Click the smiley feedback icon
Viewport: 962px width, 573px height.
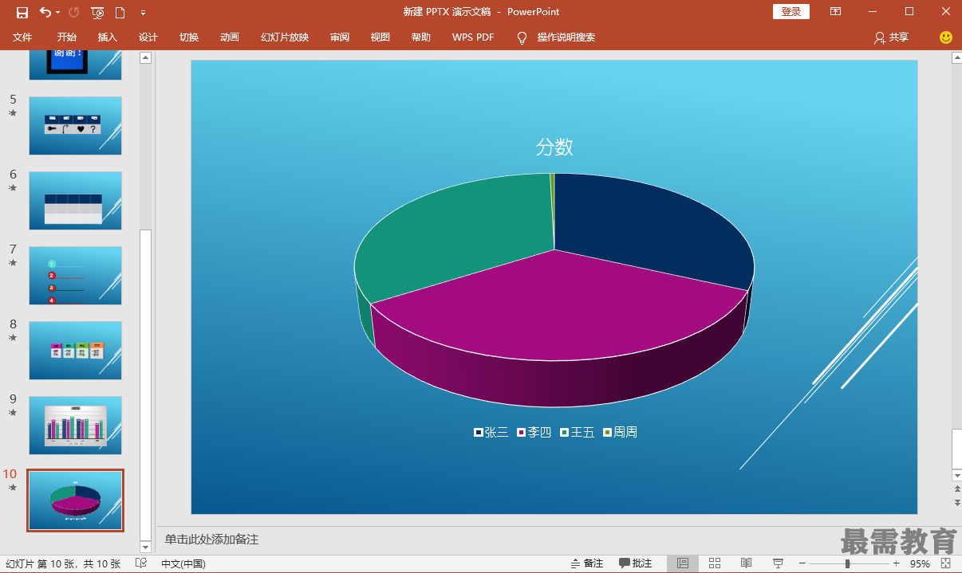(x=946, y=37)
